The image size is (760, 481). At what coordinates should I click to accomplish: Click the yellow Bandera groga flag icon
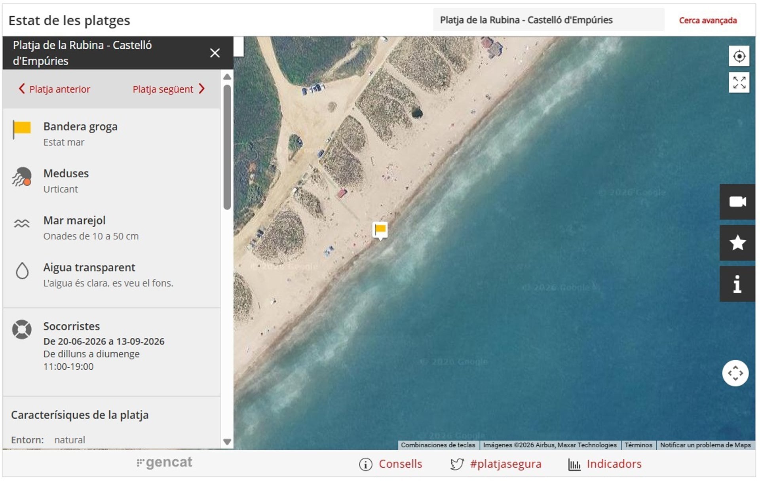[21, 129]
